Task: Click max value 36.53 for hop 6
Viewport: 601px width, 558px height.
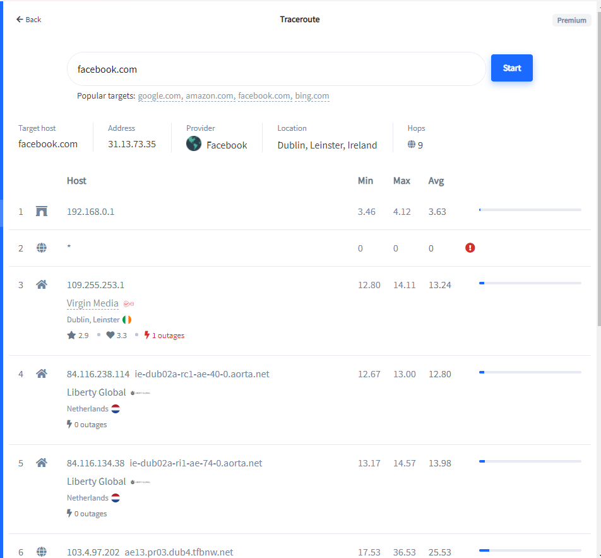Action: click(405, 552)
